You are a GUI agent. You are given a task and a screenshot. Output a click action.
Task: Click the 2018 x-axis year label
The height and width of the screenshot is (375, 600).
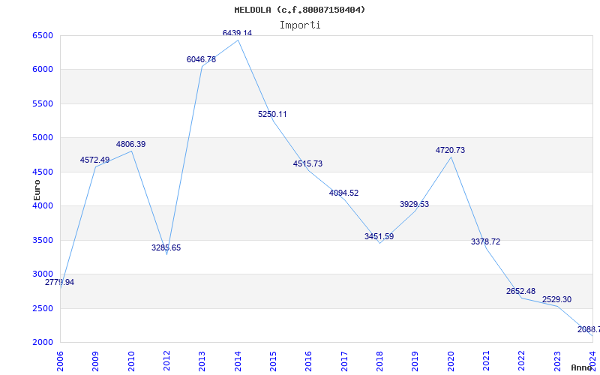pyautogui.click(x=379, y=361)
